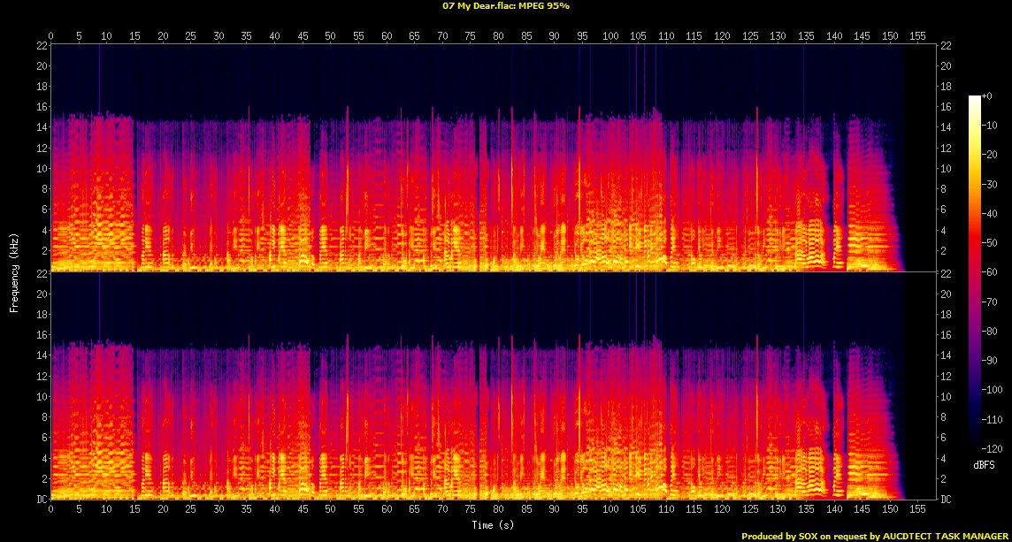Click the 100 second tick on top time axis
The height and width of the screenshot is (542, 1012).
(609, 36)
